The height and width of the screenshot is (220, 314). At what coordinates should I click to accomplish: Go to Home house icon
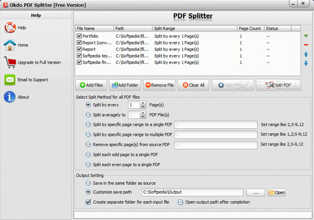(10, 45)
